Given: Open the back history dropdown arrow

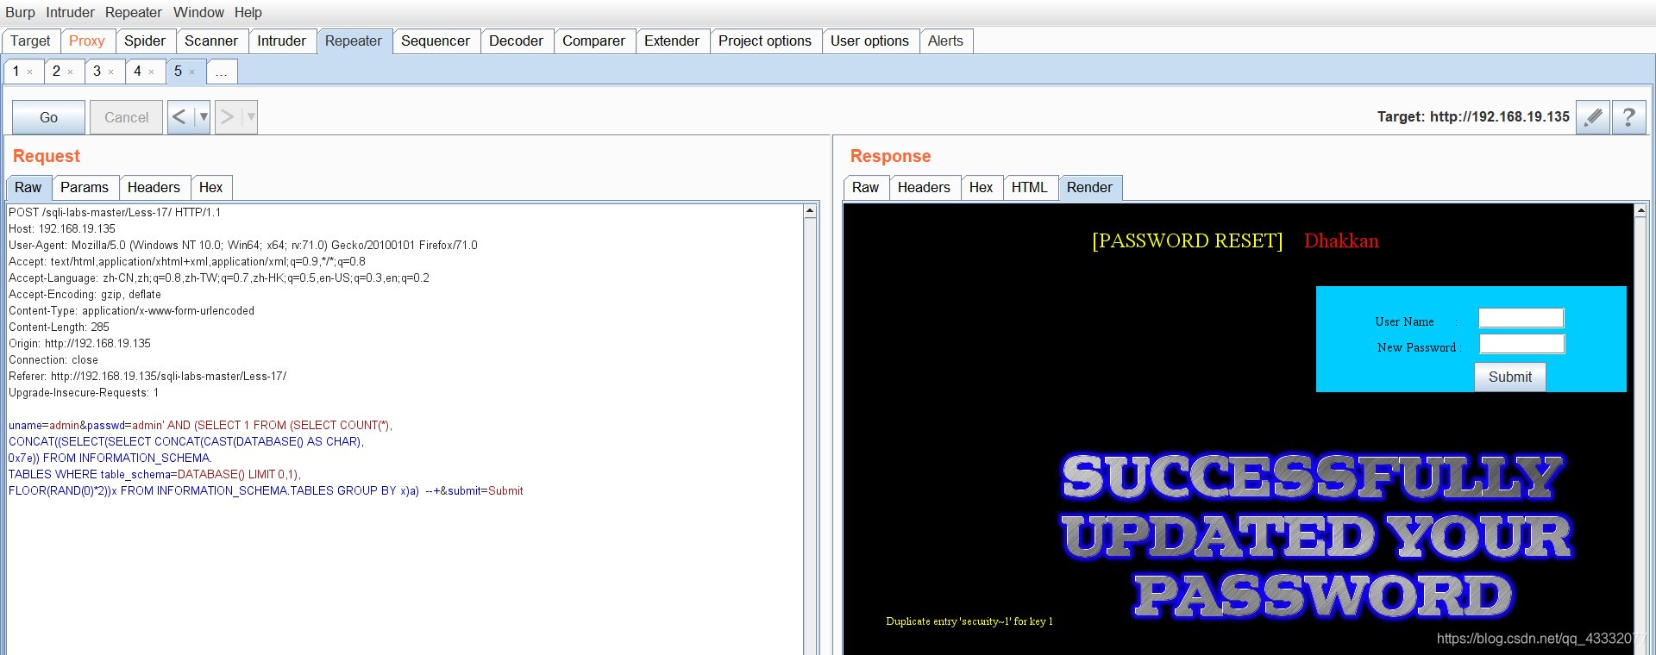Looking at the screenshot, I should tap(204, 117).
